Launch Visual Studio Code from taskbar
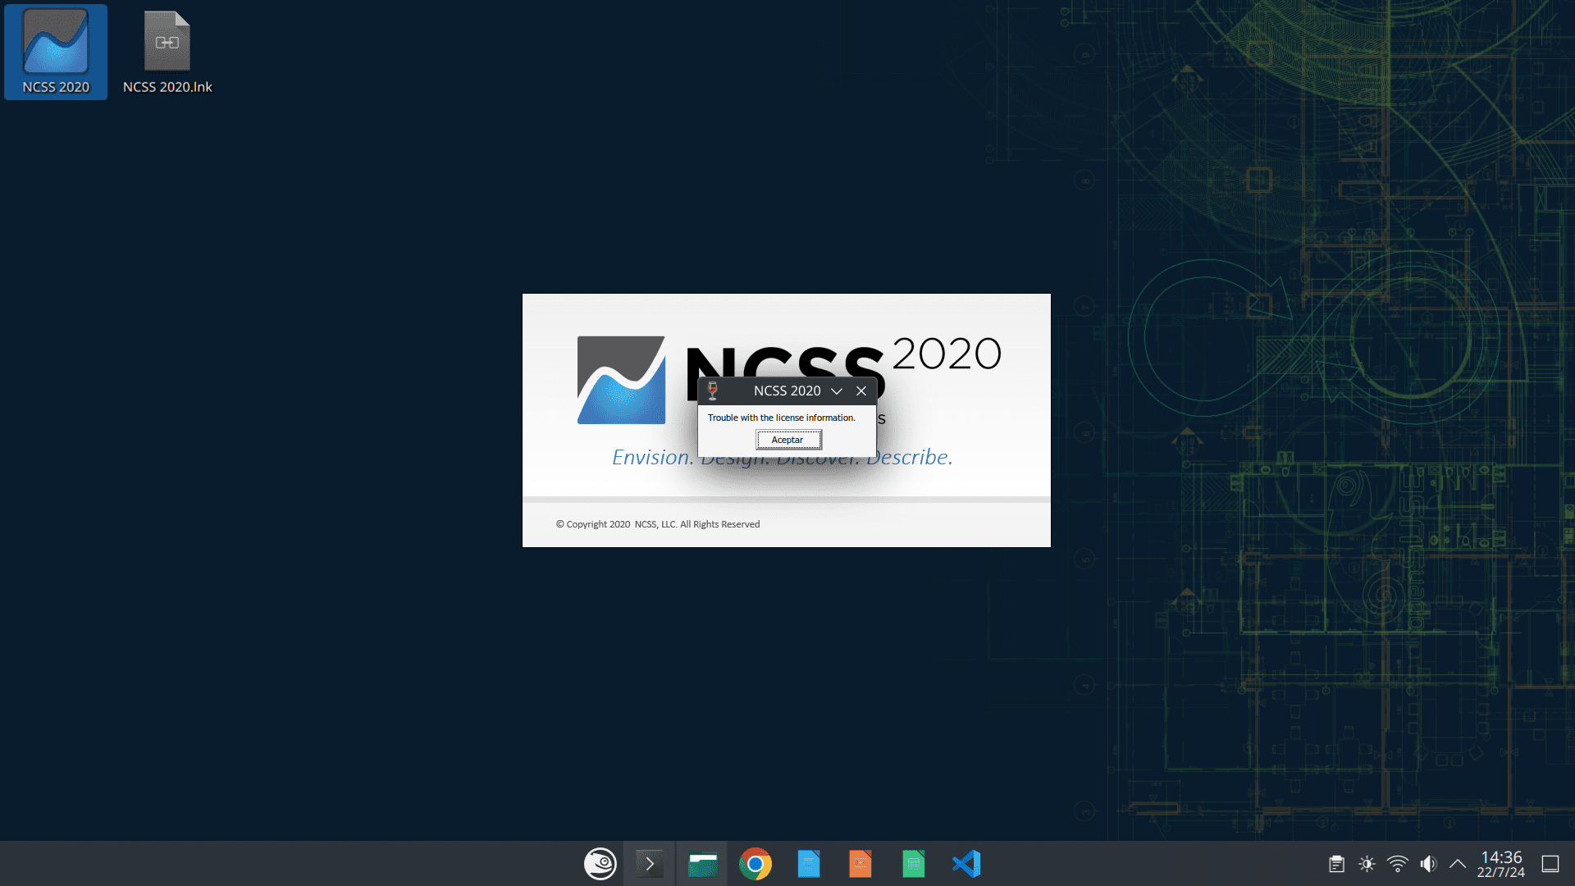Viewport: 1575px width, 886px height. (x=966, y=864)
